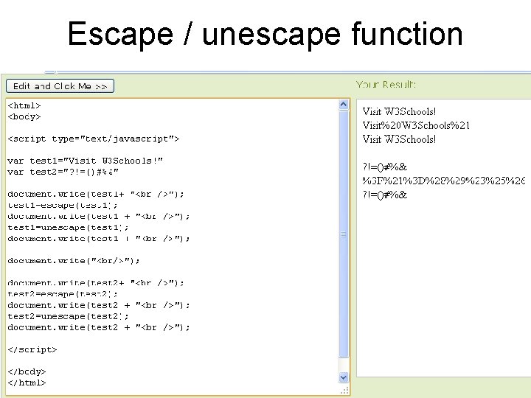The image size is (531, 398).
Task: Click the result text Visit%20W3Schools%21
Action: (416, 125)
